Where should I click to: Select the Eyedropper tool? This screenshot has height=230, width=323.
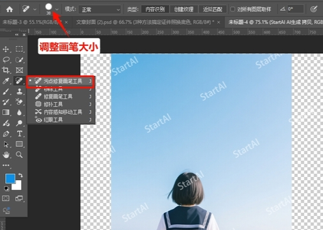coord(6,81)
